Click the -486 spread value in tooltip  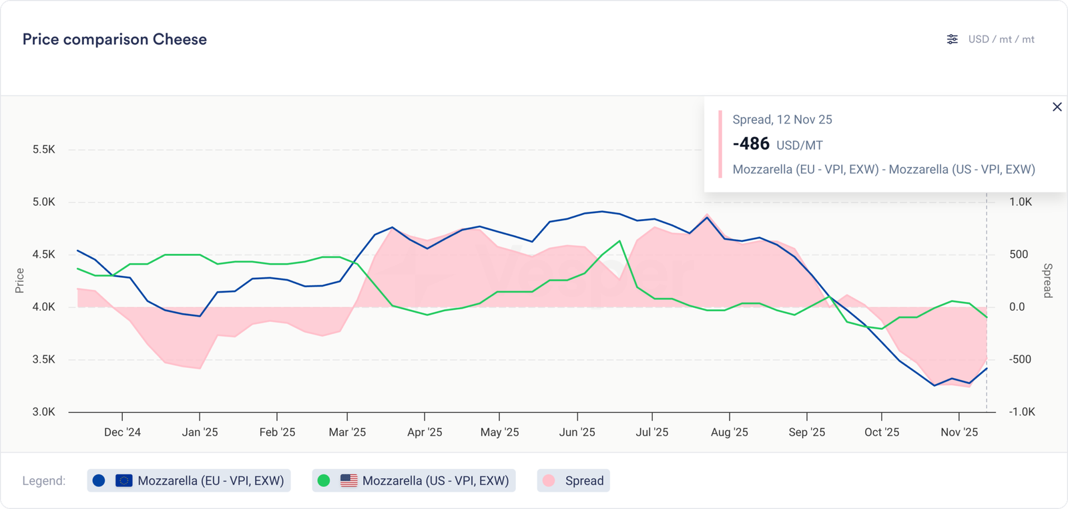click(751, 144)
